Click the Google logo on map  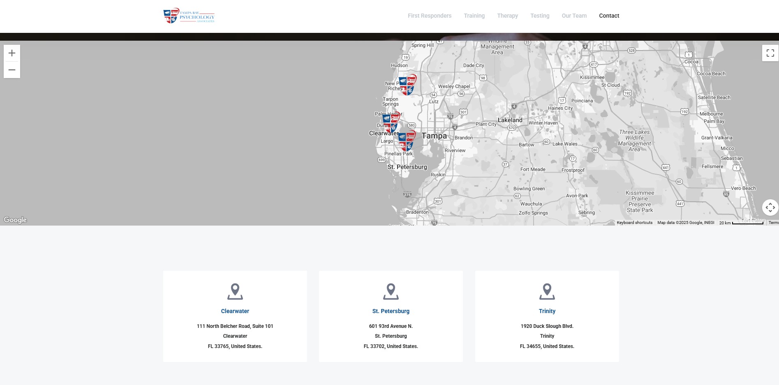point(15,220)
